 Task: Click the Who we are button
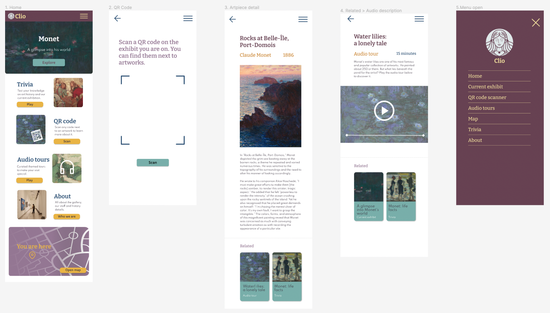click(x=67, y=217)
